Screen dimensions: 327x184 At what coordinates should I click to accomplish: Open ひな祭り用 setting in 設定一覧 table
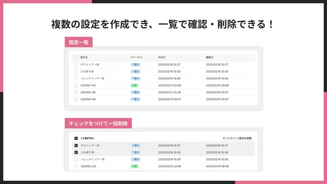tap(87, 72)
